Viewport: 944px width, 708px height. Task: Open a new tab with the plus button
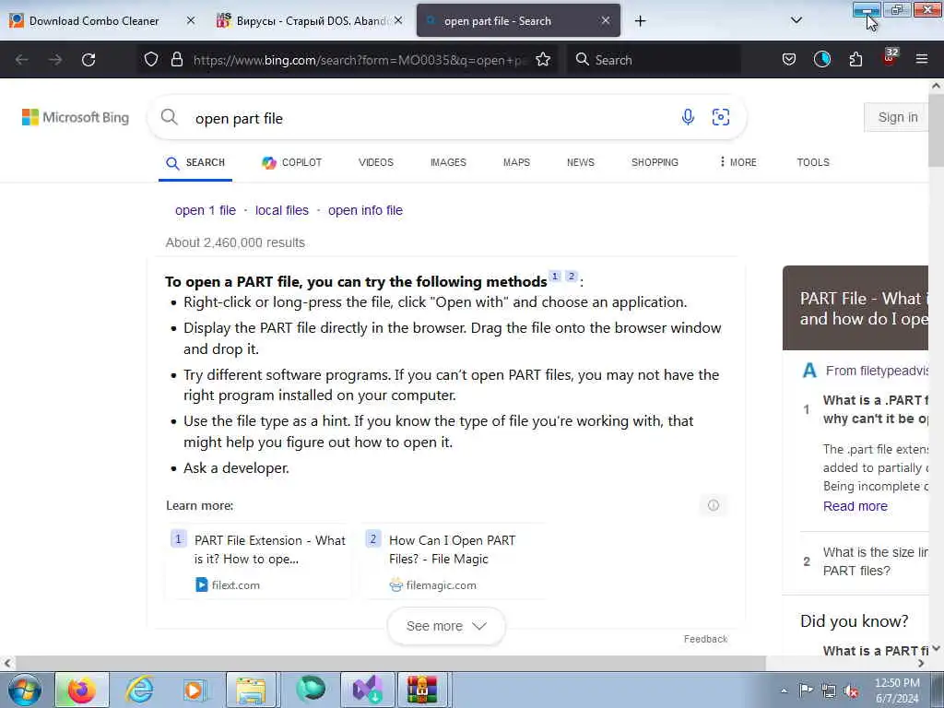click(640, 21)
